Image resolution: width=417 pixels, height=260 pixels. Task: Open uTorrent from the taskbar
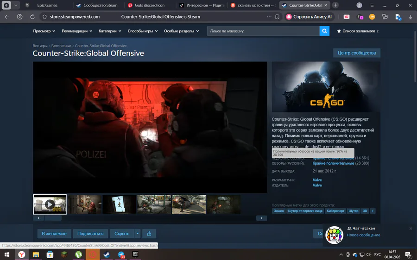point(78,254)
